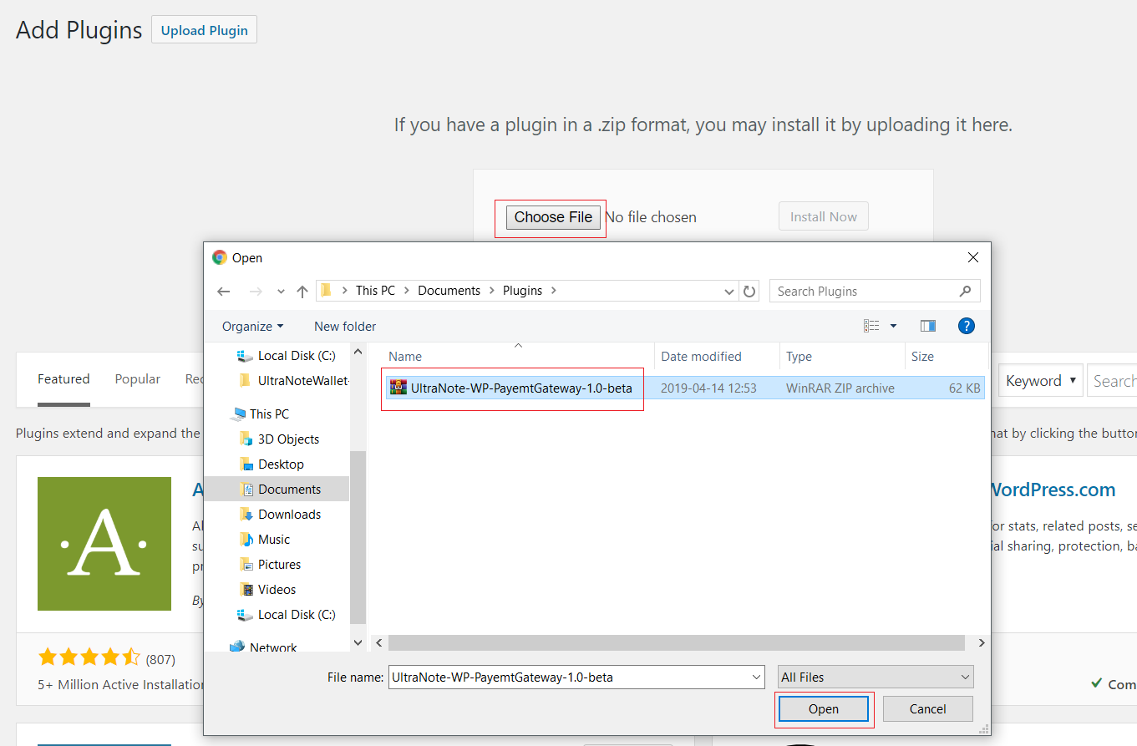Select Local Disk (C:) under This PC

tap(287, 614)
